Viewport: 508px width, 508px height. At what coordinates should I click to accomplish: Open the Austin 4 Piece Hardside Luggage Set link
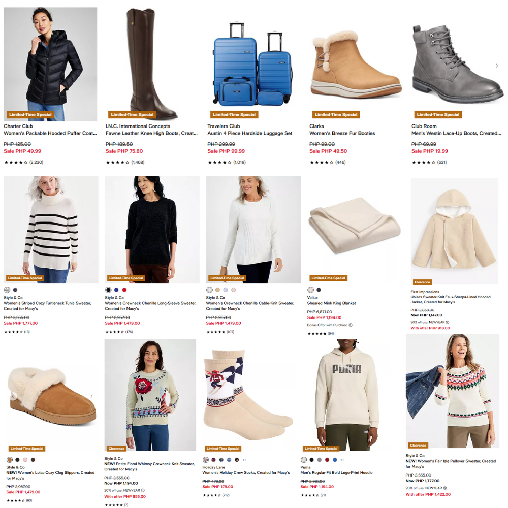tap(250, 133)
